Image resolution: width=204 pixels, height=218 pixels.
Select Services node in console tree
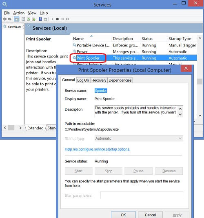coord(13,27)
